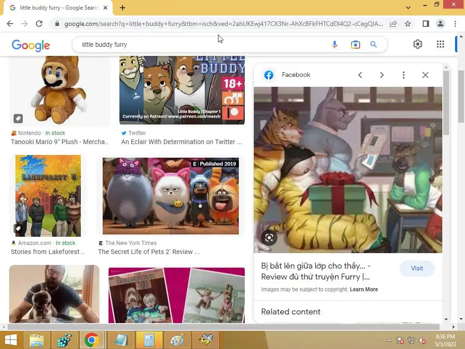The height and width of the screenshot is (349, 465).
Task: Click the Facebook source icon in preview
Action: tap(269, 75)
